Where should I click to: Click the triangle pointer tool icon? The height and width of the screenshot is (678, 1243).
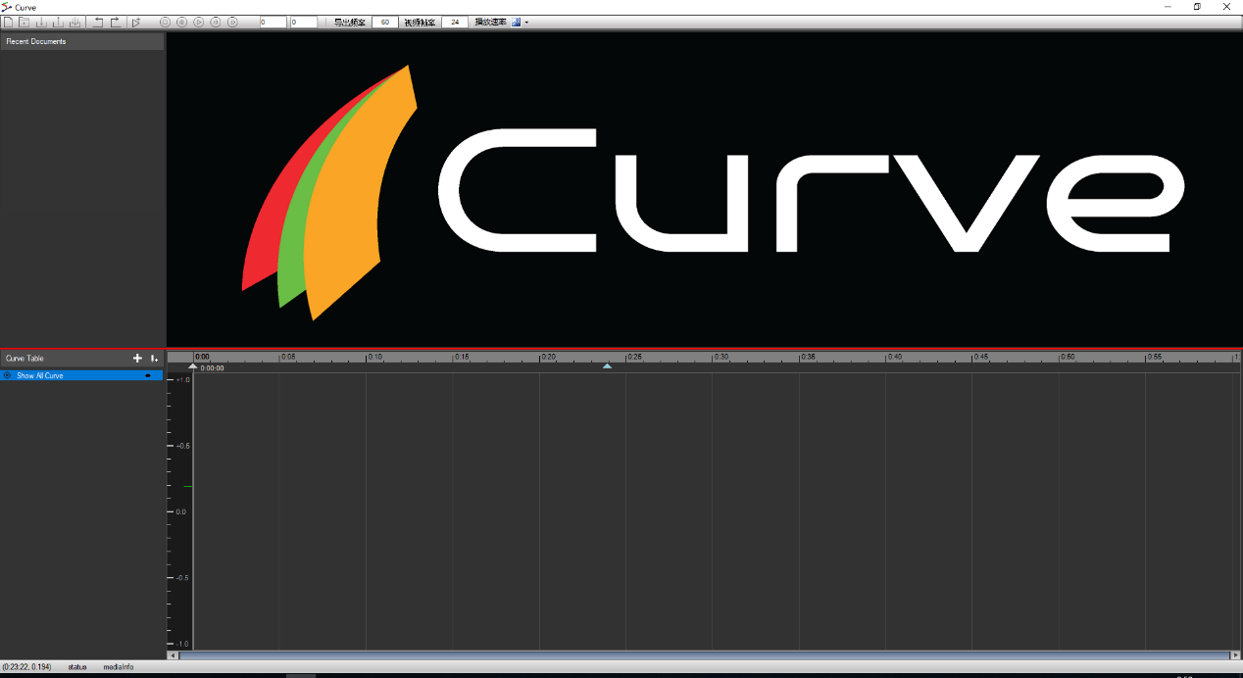tap(136, 22)
